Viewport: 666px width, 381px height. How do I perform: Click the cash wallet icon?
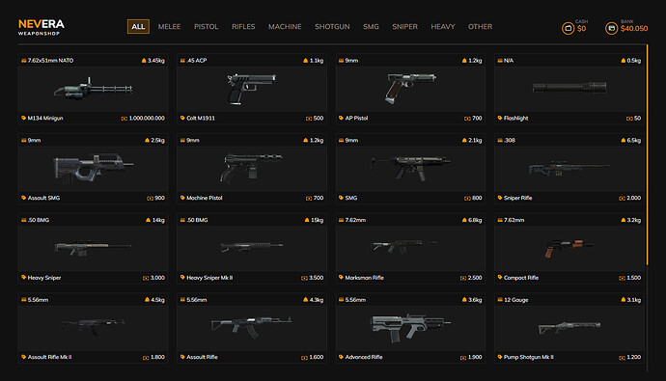568,28
